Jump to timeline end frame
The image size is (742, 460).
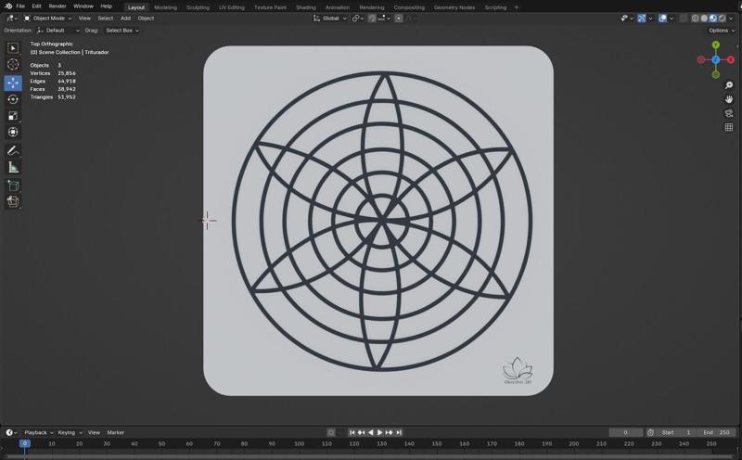[399, 432]
